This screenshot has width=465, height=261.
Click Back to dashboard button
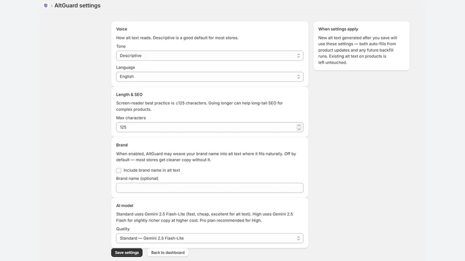[x=168, y=252]
